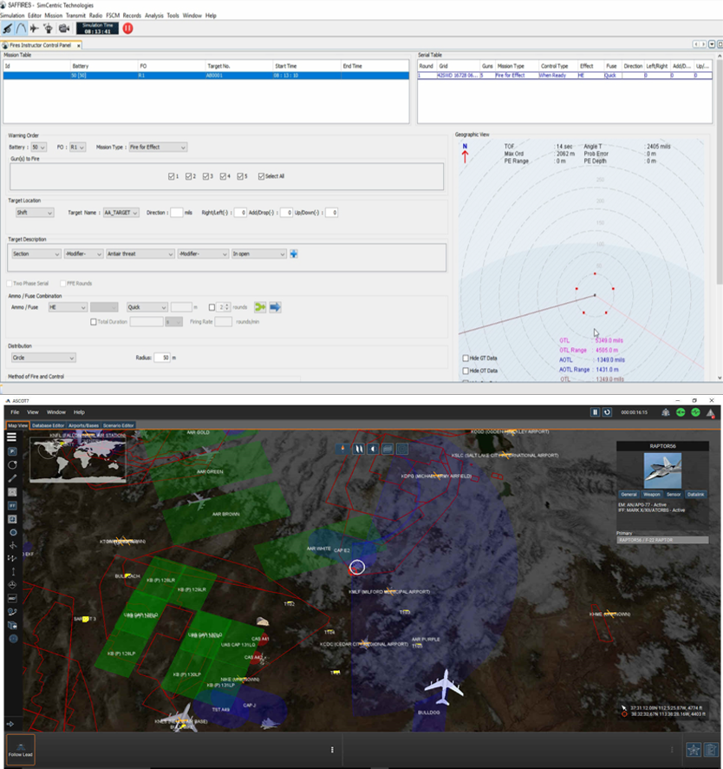Open the Quick fuse dropdown
Screen dimensions: 723x769
tap(147, 307)
